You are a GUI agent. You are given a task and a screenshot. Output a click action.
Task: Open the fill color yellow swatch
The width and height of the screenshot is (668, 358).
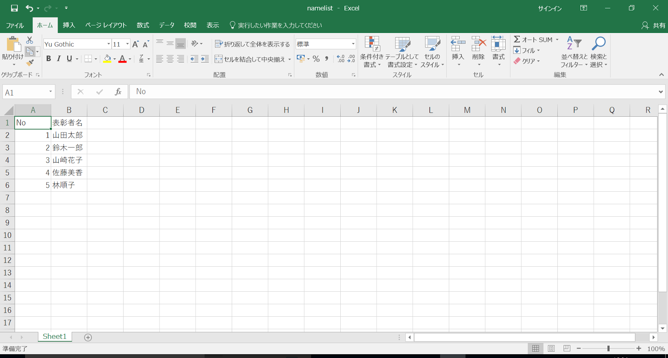pyautogui.click(x=107, y=59)
